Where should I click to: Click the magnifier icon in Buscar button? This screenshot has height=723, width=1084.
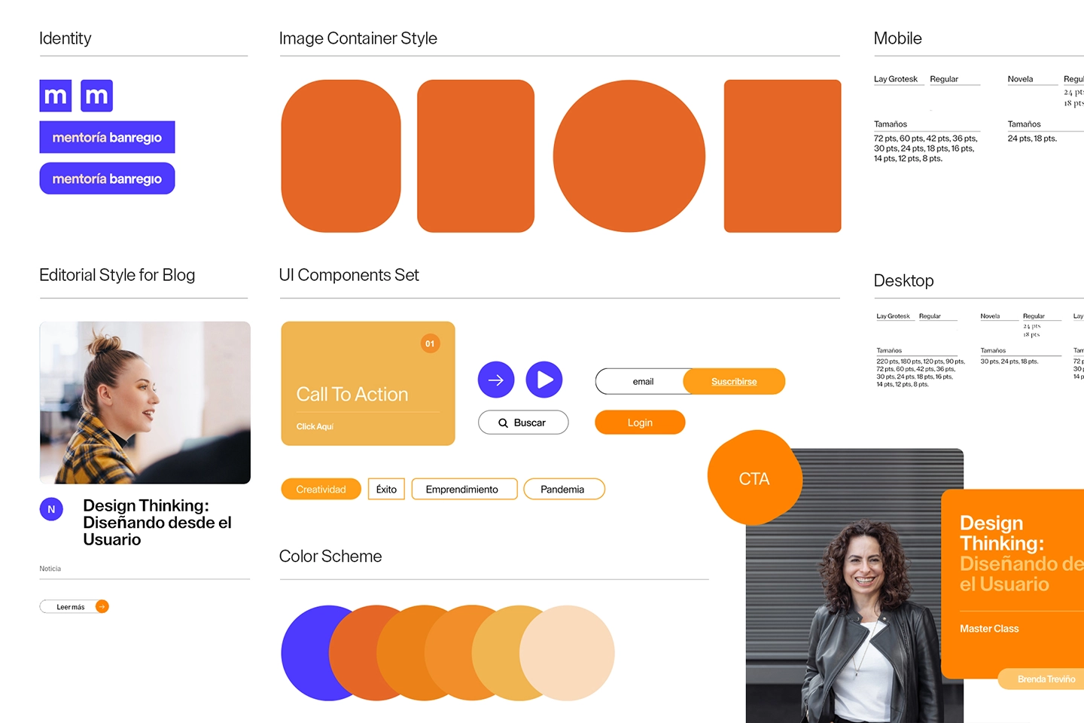click(x=503, y=423)
